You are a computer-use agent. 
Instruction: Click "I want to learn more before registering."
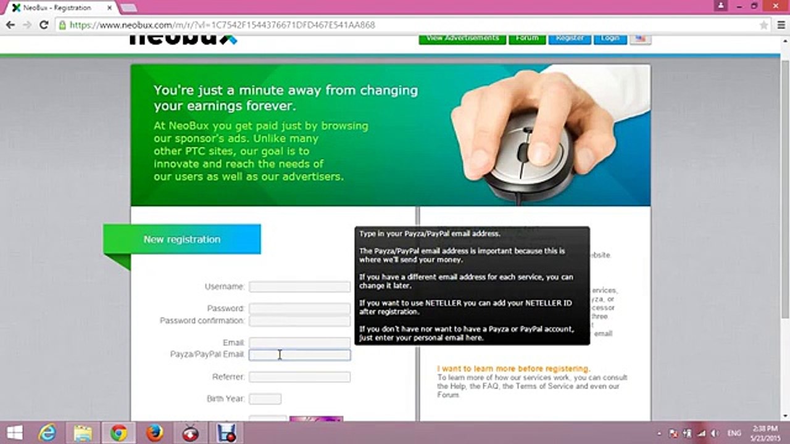pos(513,369)
